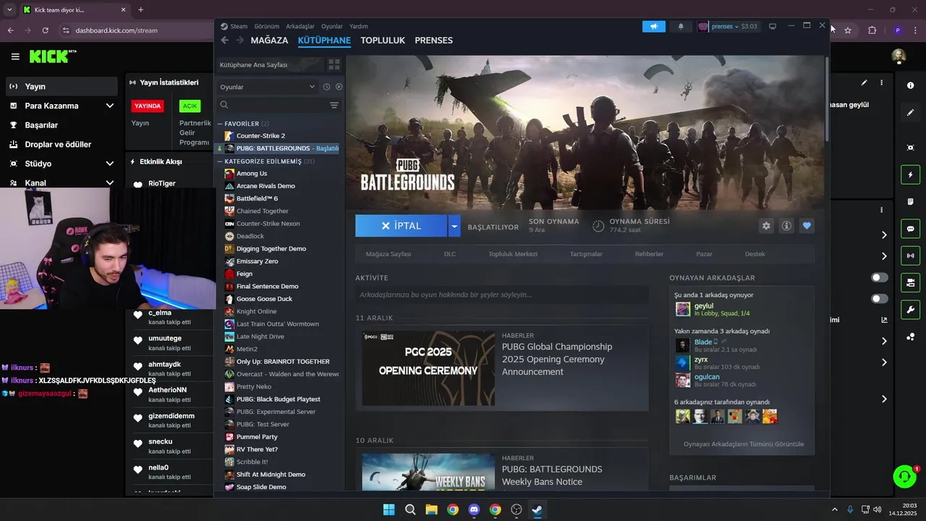Open friend geylul profile

pos(703,306)
